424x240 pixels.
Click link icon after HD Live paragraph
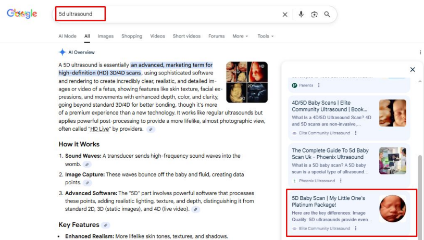click(151, 129)
